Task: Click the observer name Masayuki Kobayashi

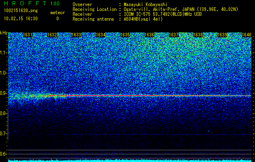Action: pos(146,4)
